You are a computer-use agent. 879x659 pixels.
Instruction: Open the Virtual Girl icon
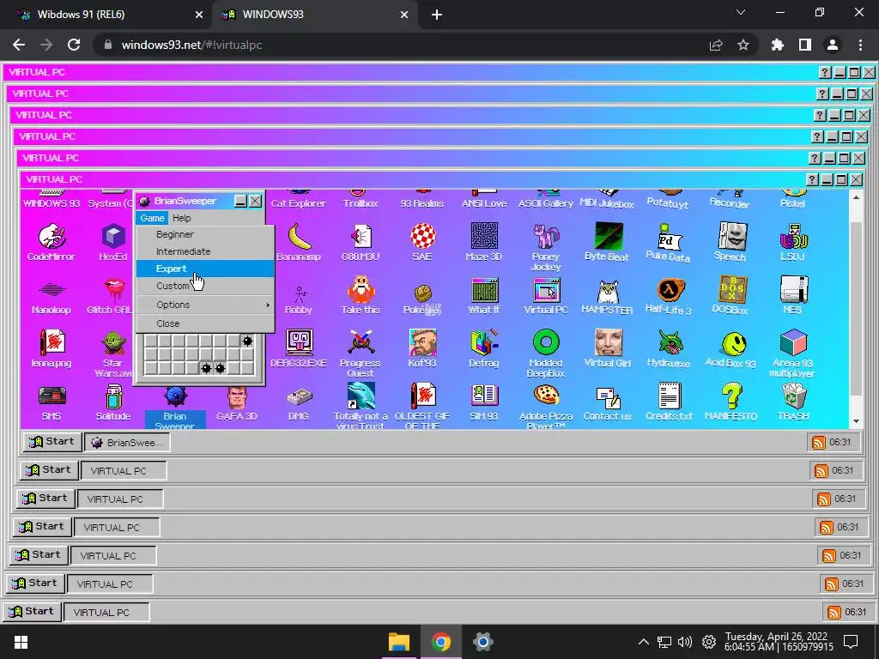click(607, 348)
